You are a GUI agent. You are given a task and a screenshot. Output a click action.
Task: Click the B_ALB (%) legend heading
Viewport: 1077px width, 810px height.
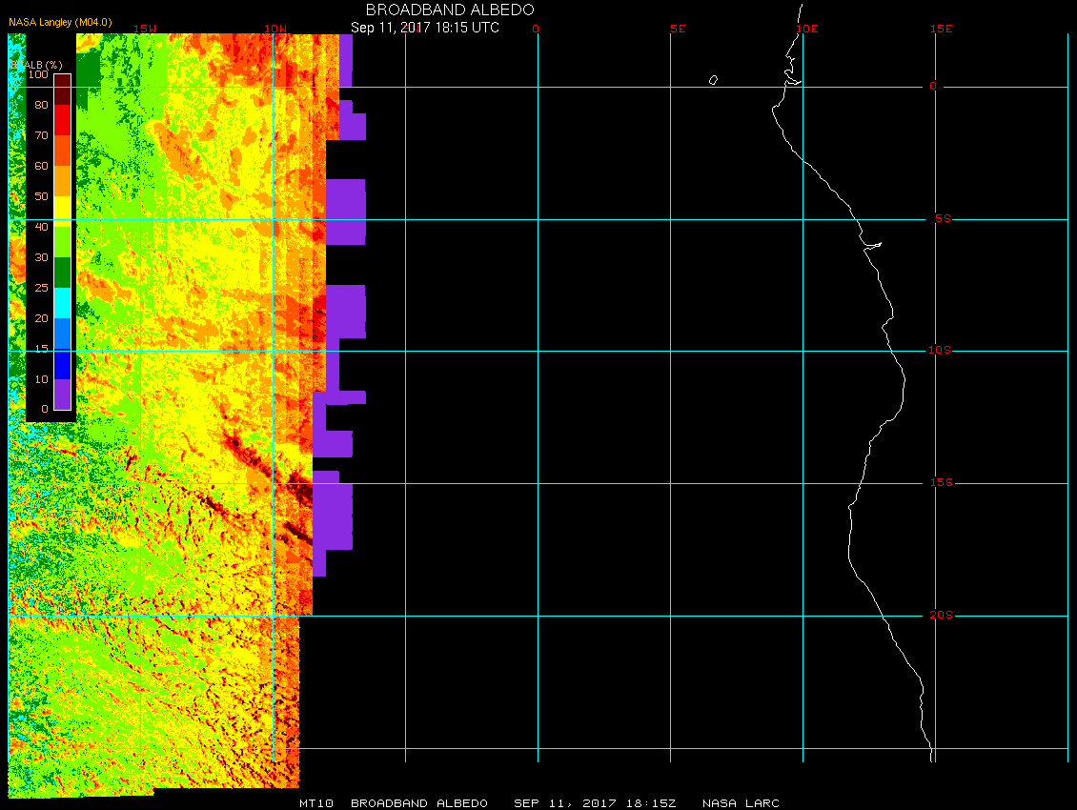(x=29, y=64)
